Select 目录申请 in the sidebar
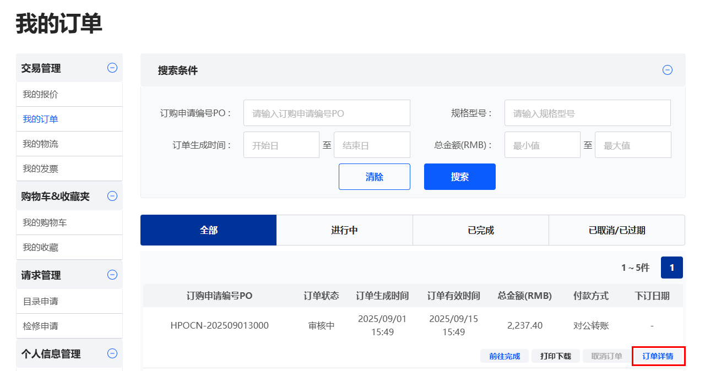This screenshot has height=371, width=705. (40, 301)
